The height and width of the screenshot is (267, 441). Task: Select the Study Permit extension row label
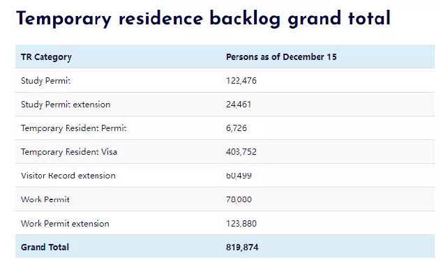click(x=66, y=105)
